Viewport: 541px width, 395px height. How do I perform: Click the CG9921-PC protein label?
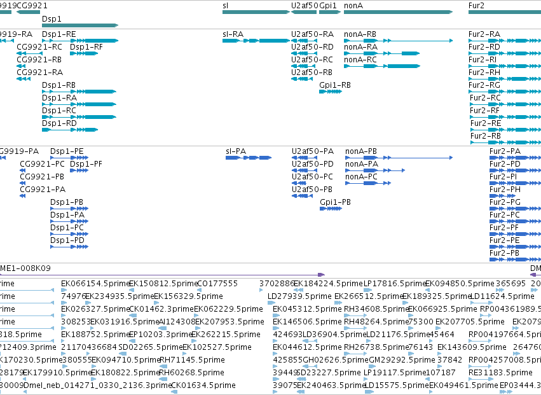(x=42, y=164)
